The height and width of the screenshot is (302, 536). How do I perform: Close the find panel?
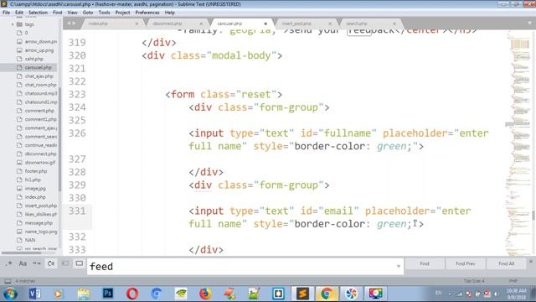pos(531,261)
